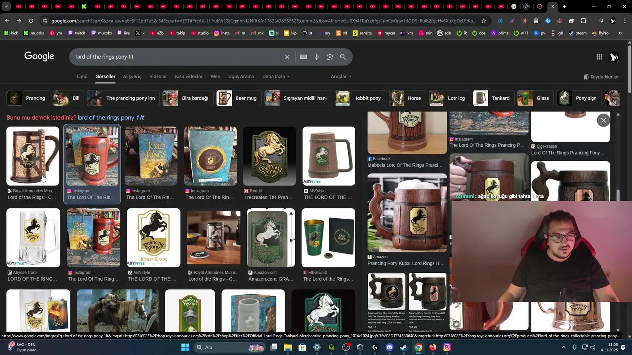Select the Bill filter chip
The image size is (632, 355).
(68, 98)
